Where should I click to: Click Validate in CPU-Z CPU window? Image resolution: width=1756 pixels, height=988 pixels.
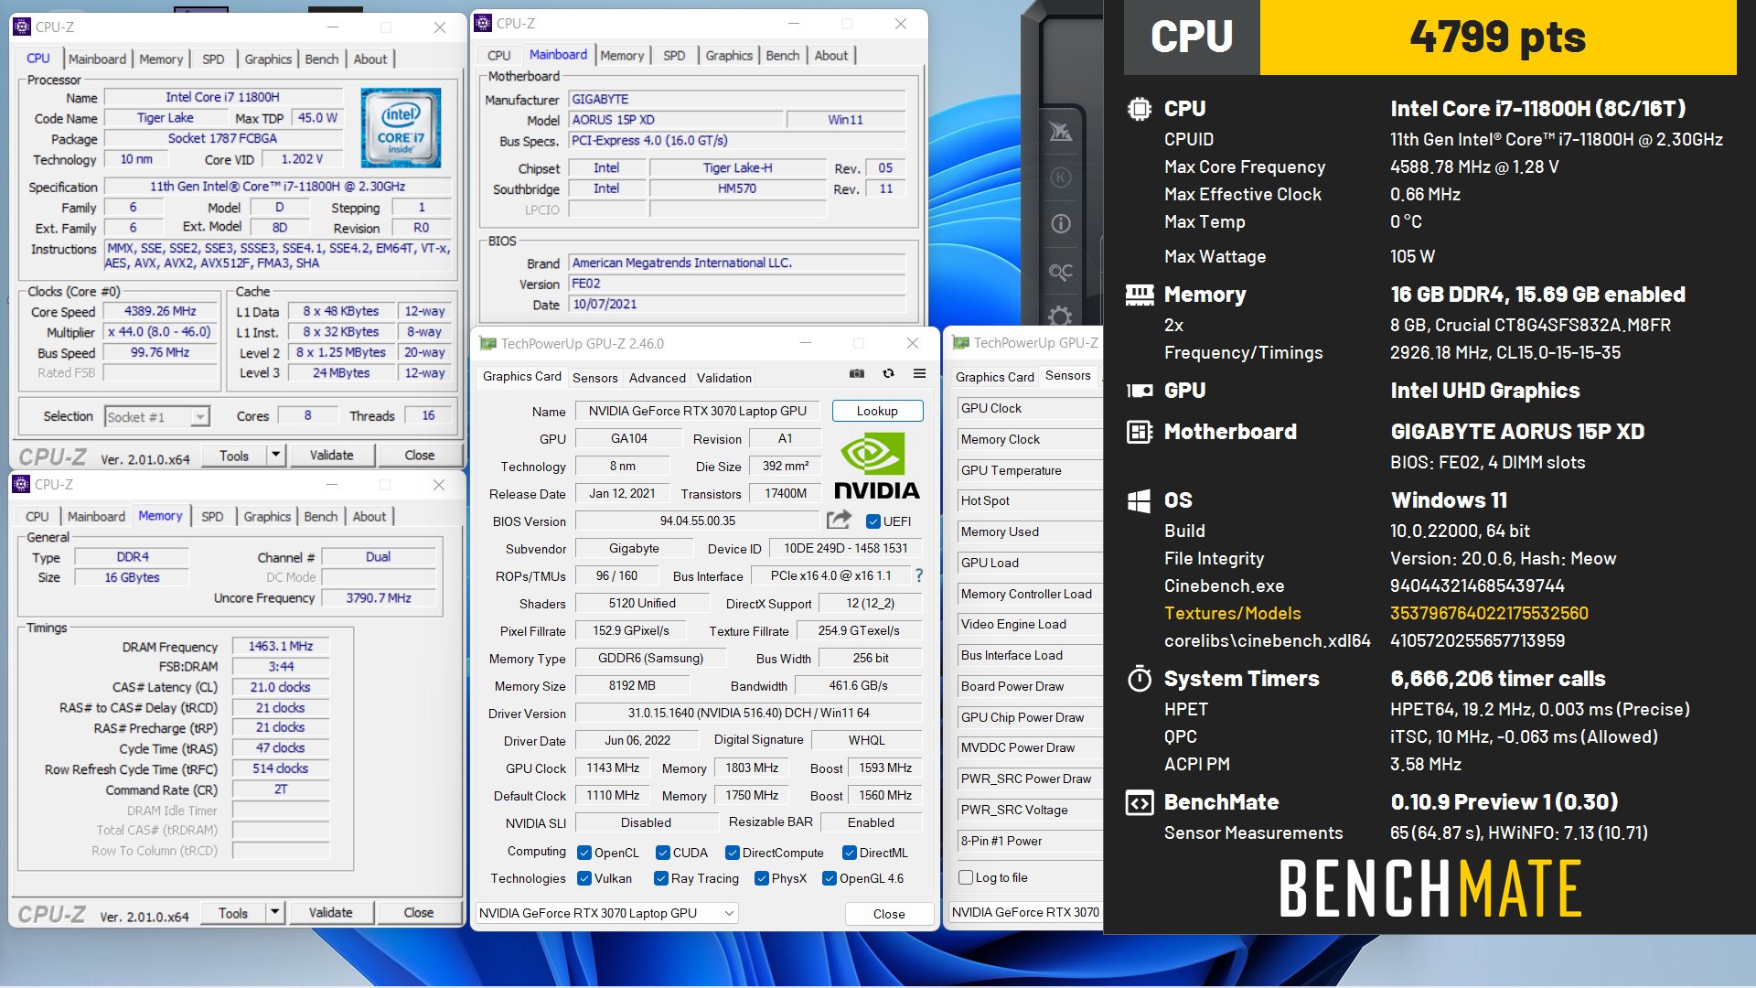click(x=331, y=455)
